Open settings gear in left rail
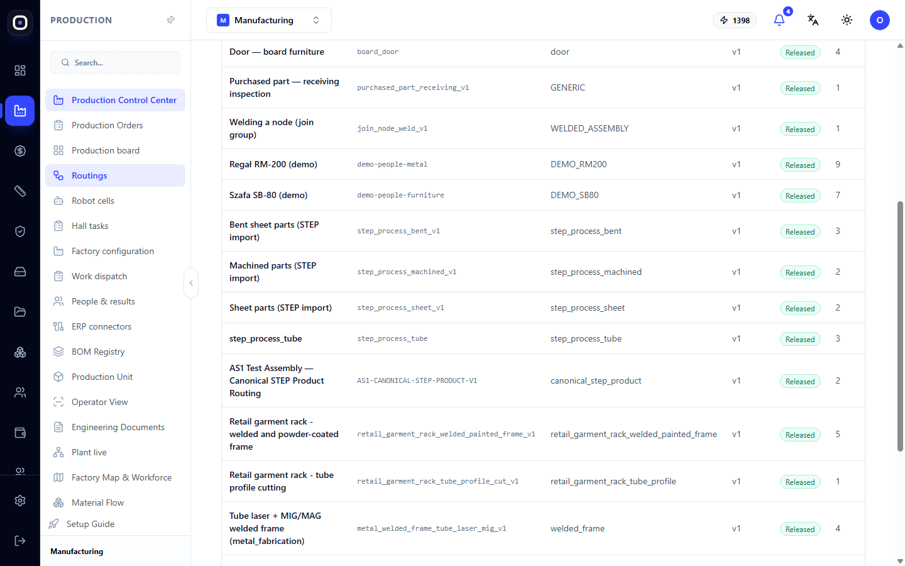Viewport: 905px width, 566px height. [x=20, y=501]
